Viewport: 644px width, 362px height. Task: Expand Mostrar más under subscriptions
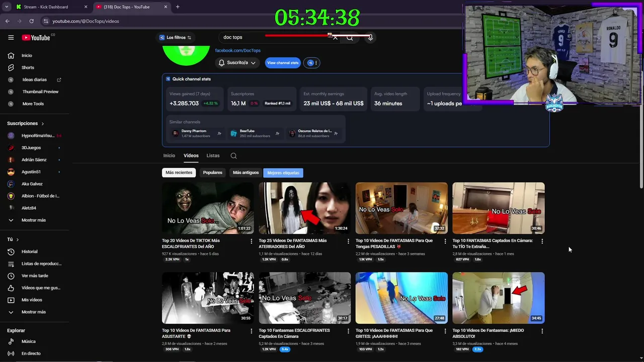click(33, 220)
